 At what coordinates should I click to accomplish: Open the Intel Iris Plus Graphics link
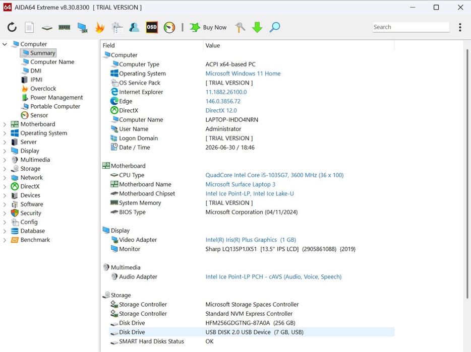coord(251,240)
